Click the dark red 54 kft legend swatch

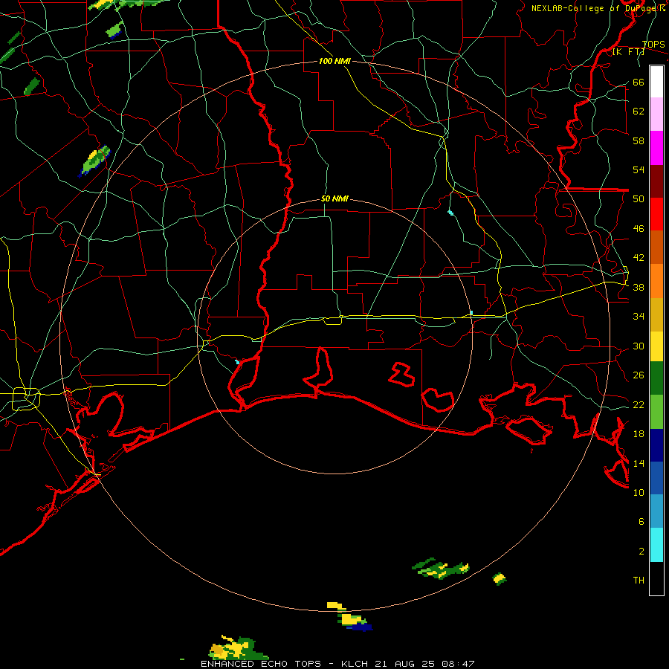(x=656, y=181)
